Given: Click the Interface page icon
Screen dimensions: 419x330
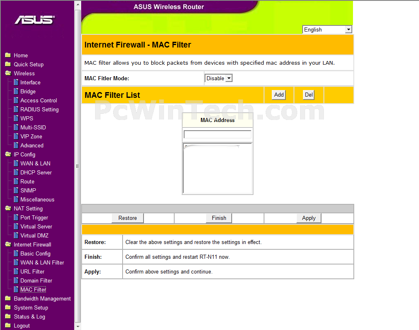Looking at the screenshot, I should (x=16, y=82).
